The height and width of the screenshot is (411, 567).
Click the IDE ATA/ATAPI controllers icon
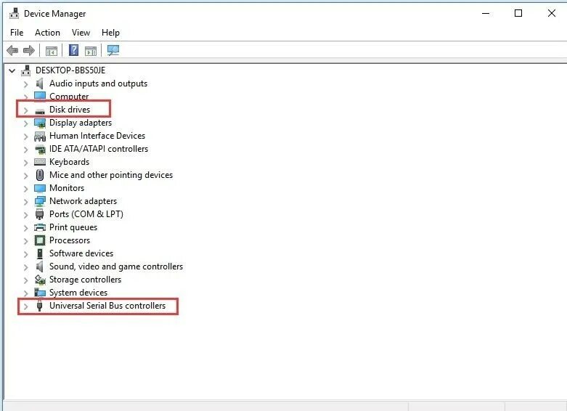tap(40, 149)
